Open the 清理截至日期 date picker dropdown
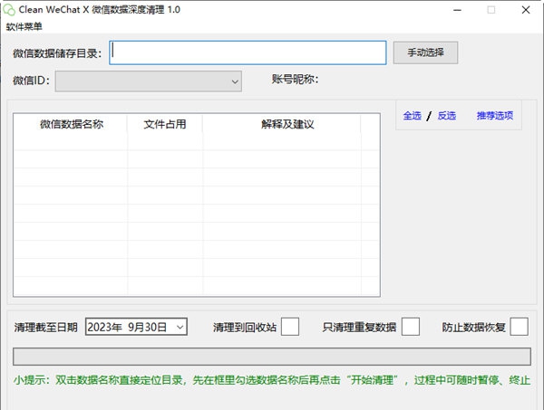544x410 pixels. 180,327
